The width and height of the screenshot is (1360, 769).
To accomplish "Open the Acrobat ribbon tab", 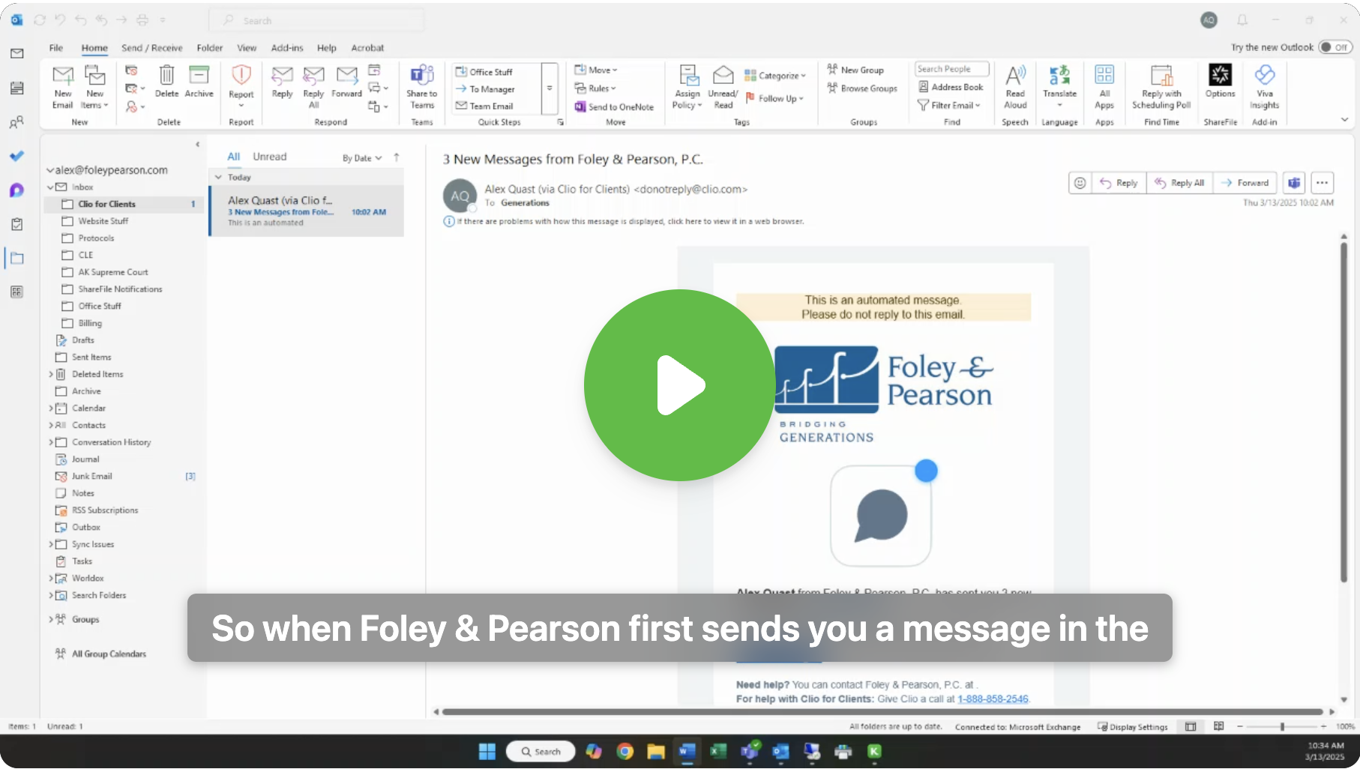I will (367, 48).
